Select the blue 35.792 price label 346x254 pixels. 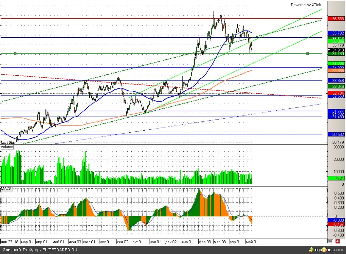pyautogui.click(x=336, y=33)
